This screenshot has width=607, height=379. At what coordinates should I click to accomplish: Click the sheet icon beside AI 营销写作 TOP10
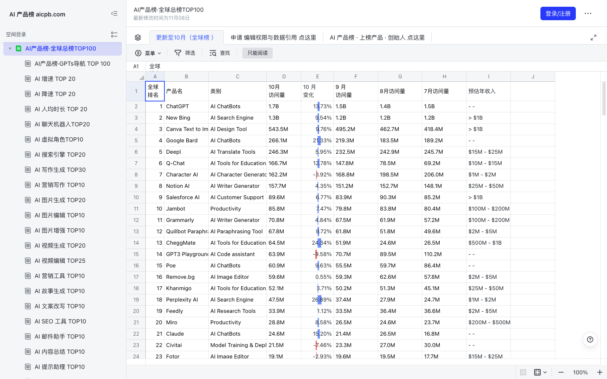(x=28, y=185)
